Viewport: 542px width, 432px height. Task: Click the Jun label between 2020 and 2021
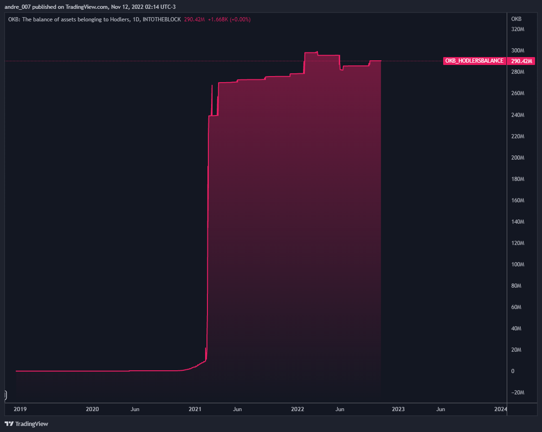pos(135,409)
